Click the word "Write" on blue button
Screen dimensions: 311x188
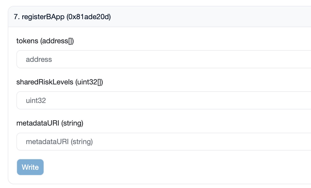(x=30, y=167)
